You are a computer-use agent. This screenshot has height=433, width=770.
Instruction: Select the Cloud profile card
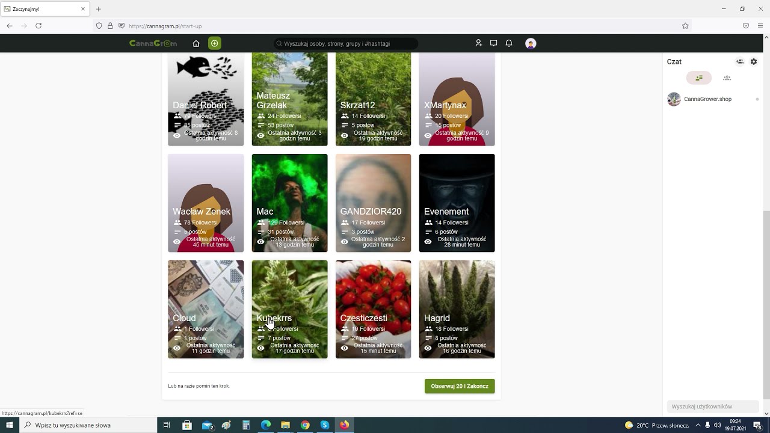(x=206, y=309)
